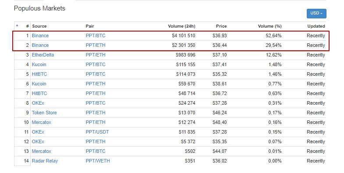Viewport: 344px width, 173px height.
Task: Open PPT/BTC pair for Binance row 1
Action: 96,35
